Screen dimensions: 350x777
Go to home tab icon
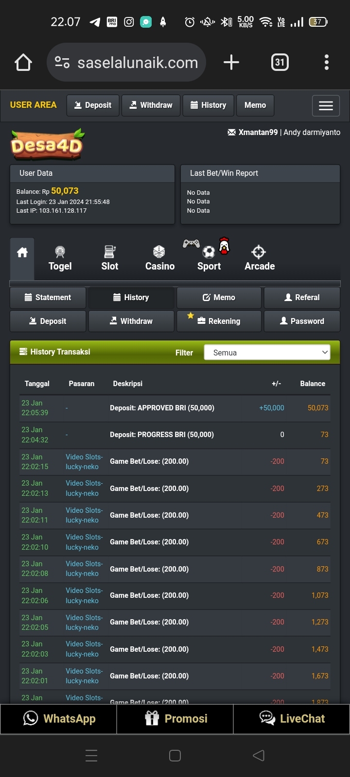click(22, 253)
